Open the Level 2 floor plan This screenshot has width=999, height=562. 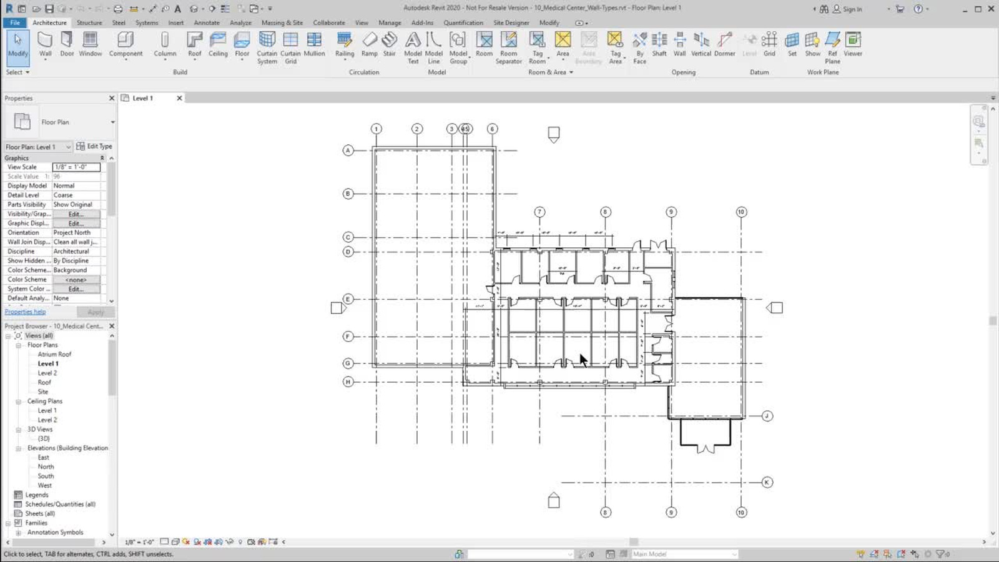click(x=47, y=373)
